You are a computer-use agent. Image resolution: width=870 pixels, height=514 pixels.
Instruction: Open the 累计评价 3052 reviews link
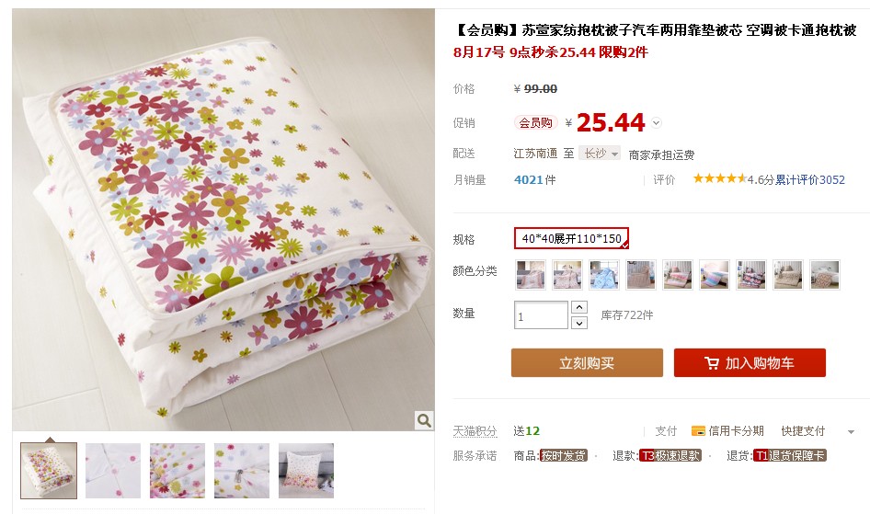[809, 180]
